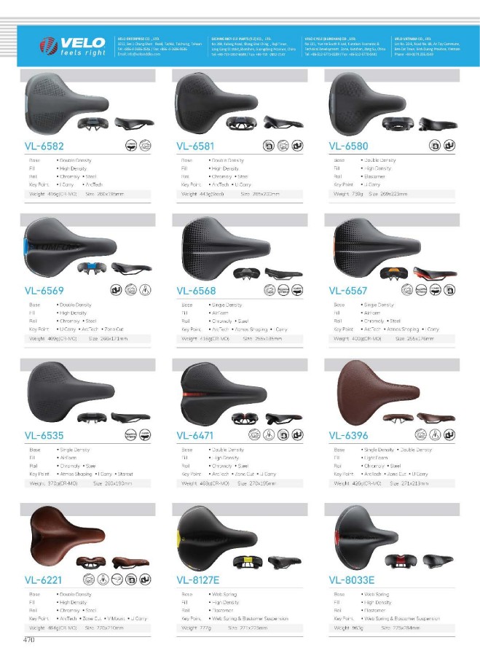Click the rightmost icon beside VL-6567
The image size is (480, 656).
[x=449, y=290]
